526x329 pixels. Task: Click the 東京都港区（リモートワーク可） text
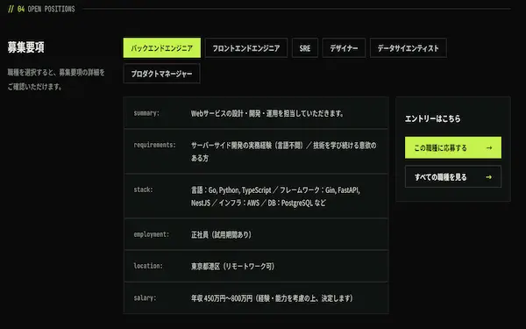pyautogui.click(x=233, y=266)
